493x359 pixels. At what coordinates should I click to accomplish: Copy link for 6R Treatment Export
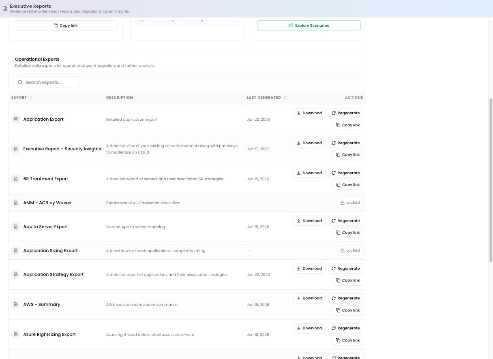coord(348,185)
